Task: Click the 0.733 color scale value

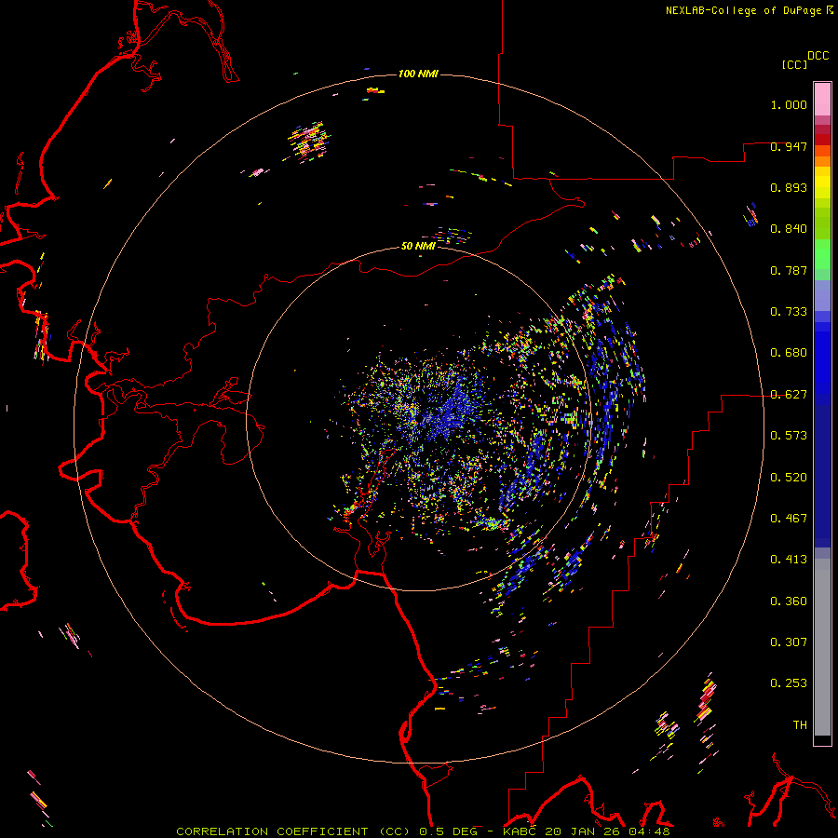Action: pos(789,312)
